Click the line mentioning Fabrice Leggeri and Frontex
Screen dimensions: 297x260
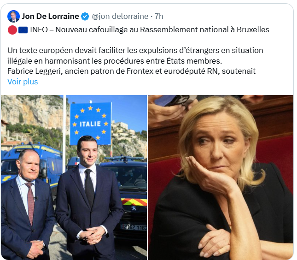coord(131,71)
